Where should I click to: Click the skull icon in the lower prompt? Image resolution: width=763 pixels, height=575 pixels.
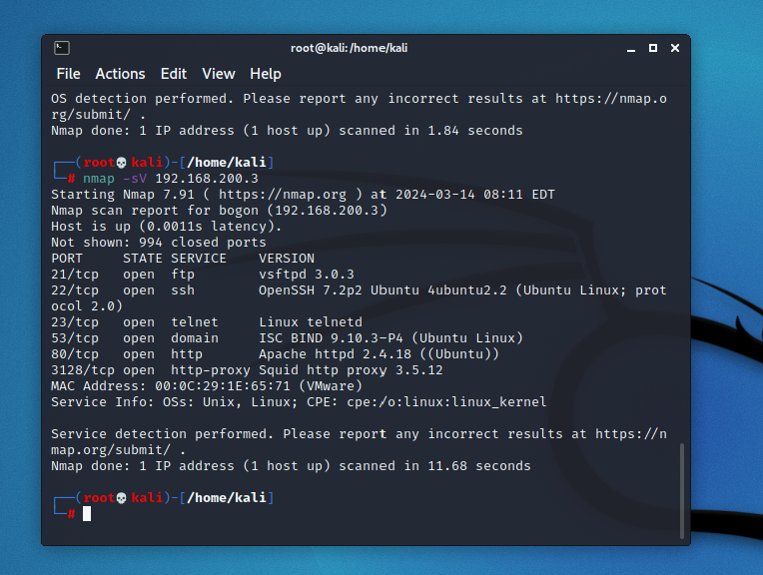click(122, 498)
